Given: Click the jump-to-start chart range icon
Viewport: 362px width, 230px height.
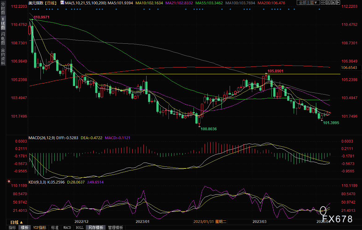Looking at the screenshot, I should (x=328, y=2).
